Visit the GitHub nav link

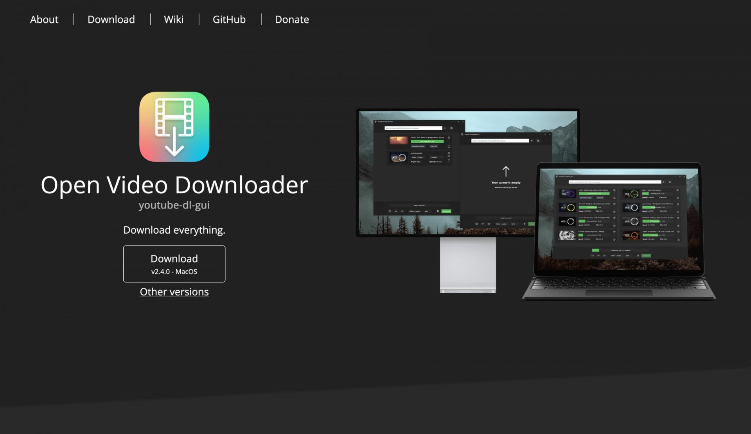pos(229,19)
